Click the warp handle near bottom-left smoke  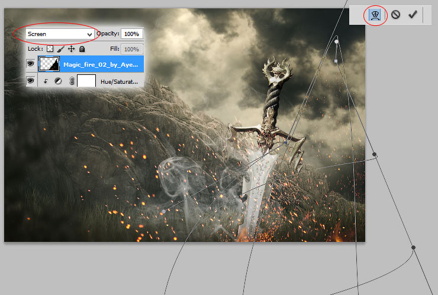pos(163,212)
